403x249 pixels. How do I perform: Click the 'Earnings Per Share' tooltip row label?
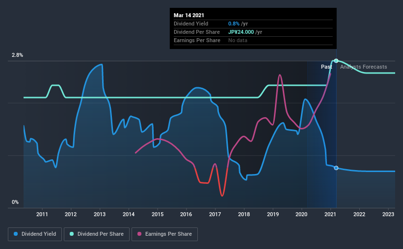tap(197, 40)
